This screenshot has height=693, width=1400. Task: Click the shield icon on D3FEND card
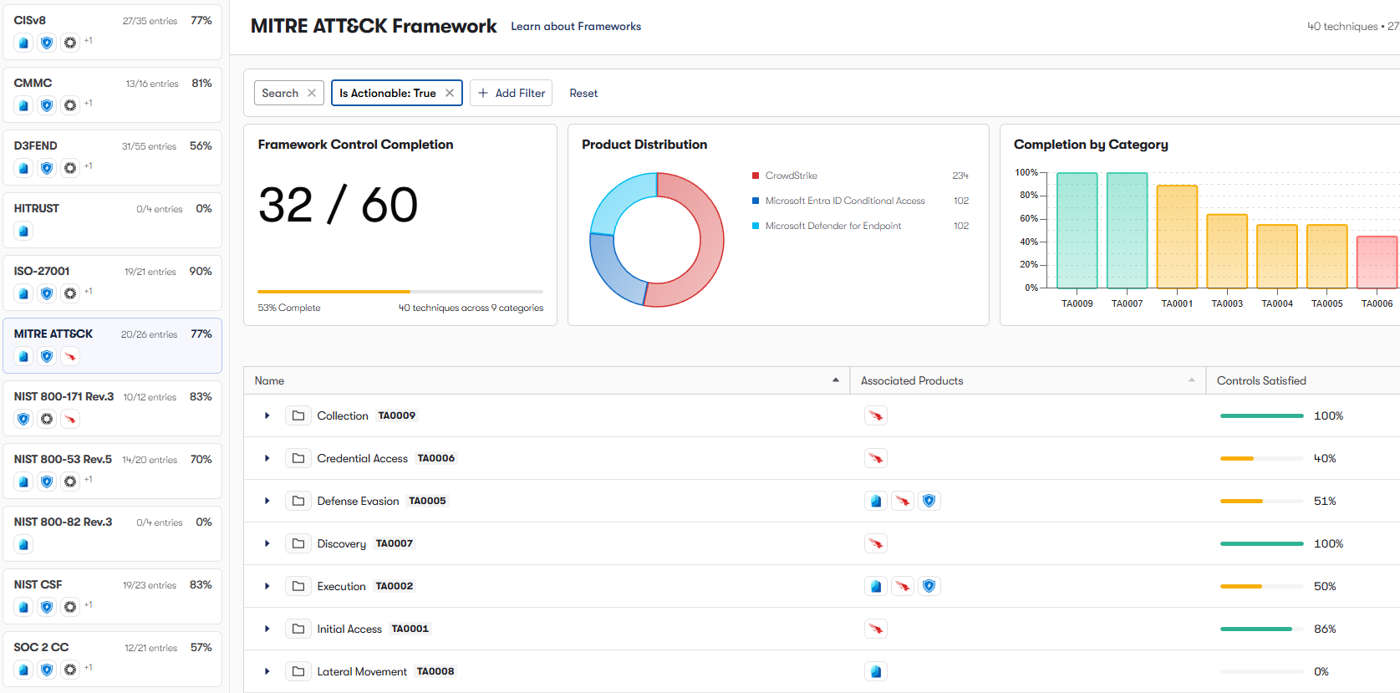coord(47,168)
